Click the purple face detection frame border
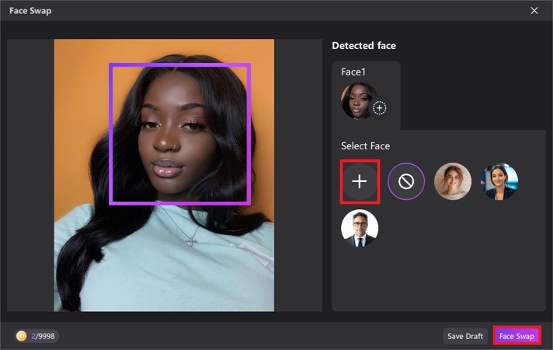 pyautogui.click(x=110, y=132)
